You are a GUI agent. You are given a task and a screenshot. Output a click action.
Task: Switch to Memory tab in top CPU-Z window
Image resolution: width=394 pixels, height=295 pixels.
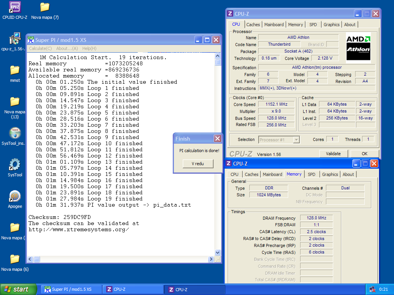[295, 25]
